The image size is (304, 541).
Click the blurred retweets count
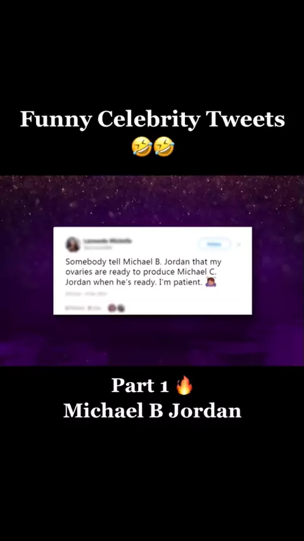[75, 308]
